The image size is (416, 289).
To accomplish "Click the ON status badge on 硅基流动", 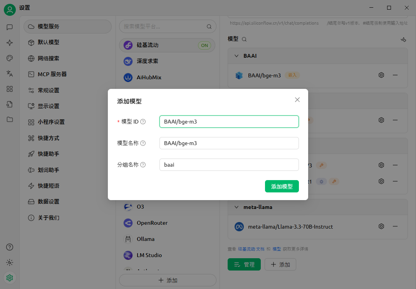I will tap(205, 45).
